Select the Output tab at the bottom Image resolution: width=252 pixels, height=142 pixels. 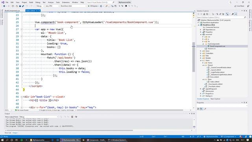[15, 133]
